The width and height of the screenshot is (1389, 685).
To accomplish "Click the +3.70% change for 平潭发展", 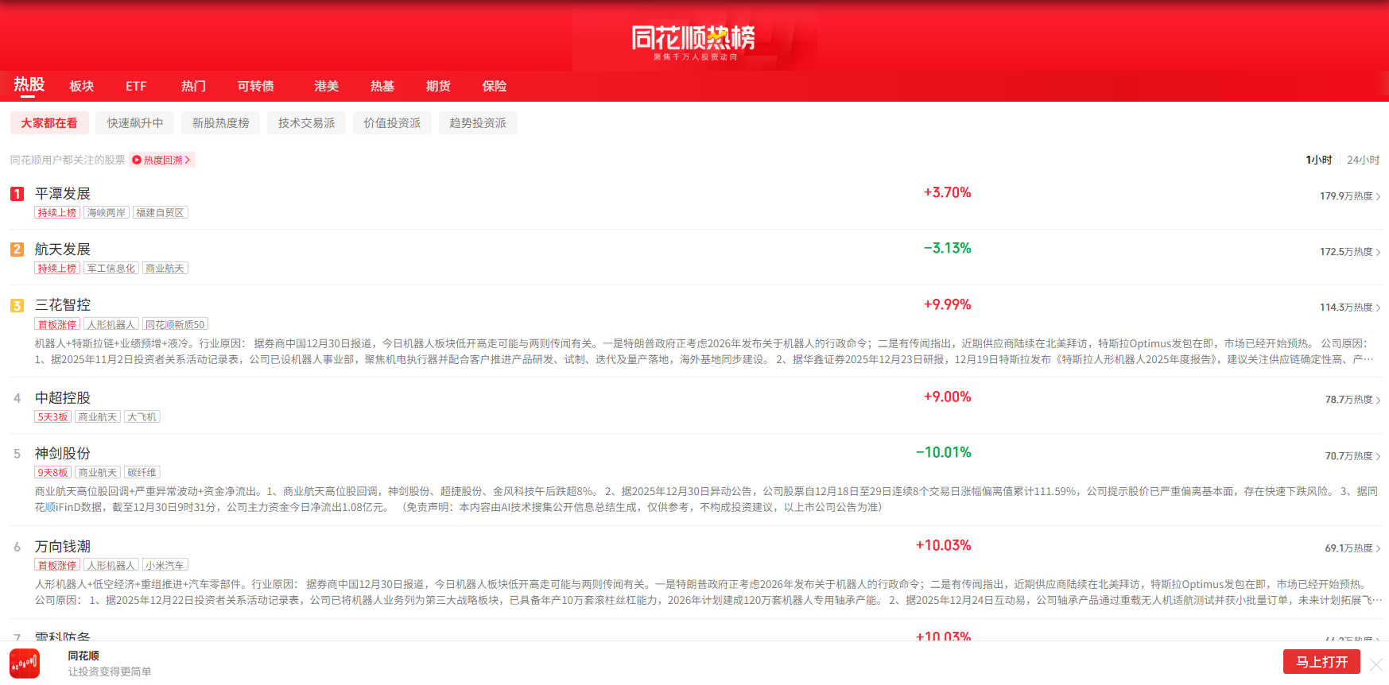I will tap(947, 192).
